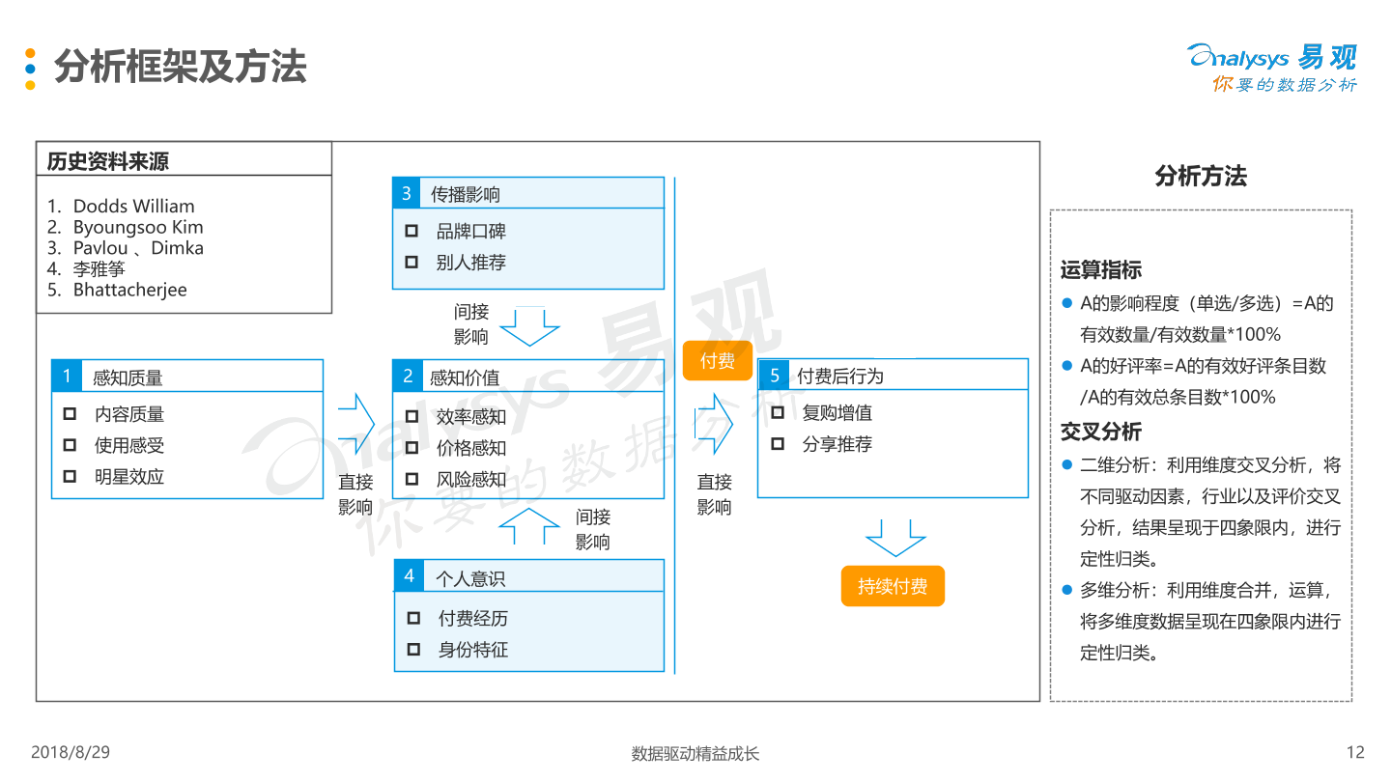Check the 付费经历 checkbox

tap(413, 618)
